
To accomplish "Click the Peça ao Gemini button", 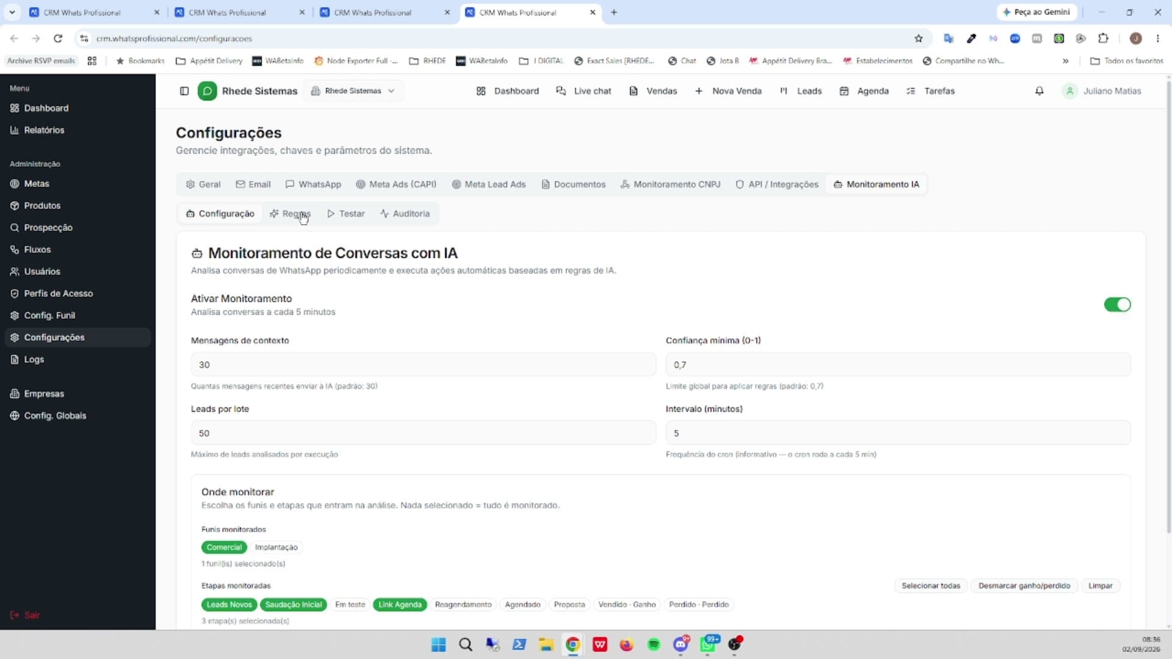I will coord(1036,12).
